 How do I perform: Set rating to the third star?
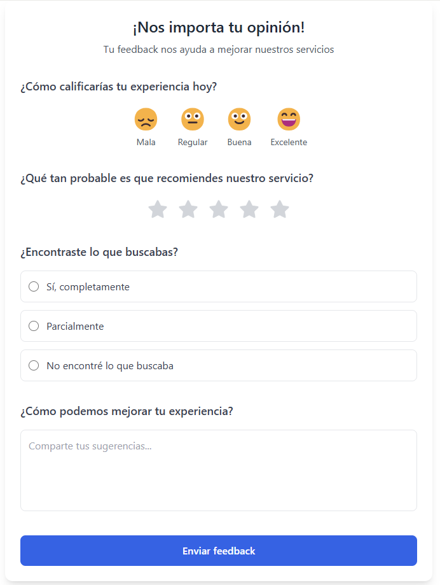(219, 209)
